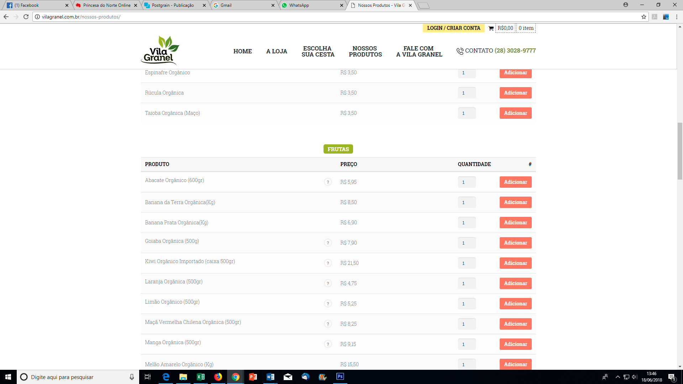This screenshot has height=384, width=683.
Task: Click Cortana microphone icon
Action: pos(132,377)
